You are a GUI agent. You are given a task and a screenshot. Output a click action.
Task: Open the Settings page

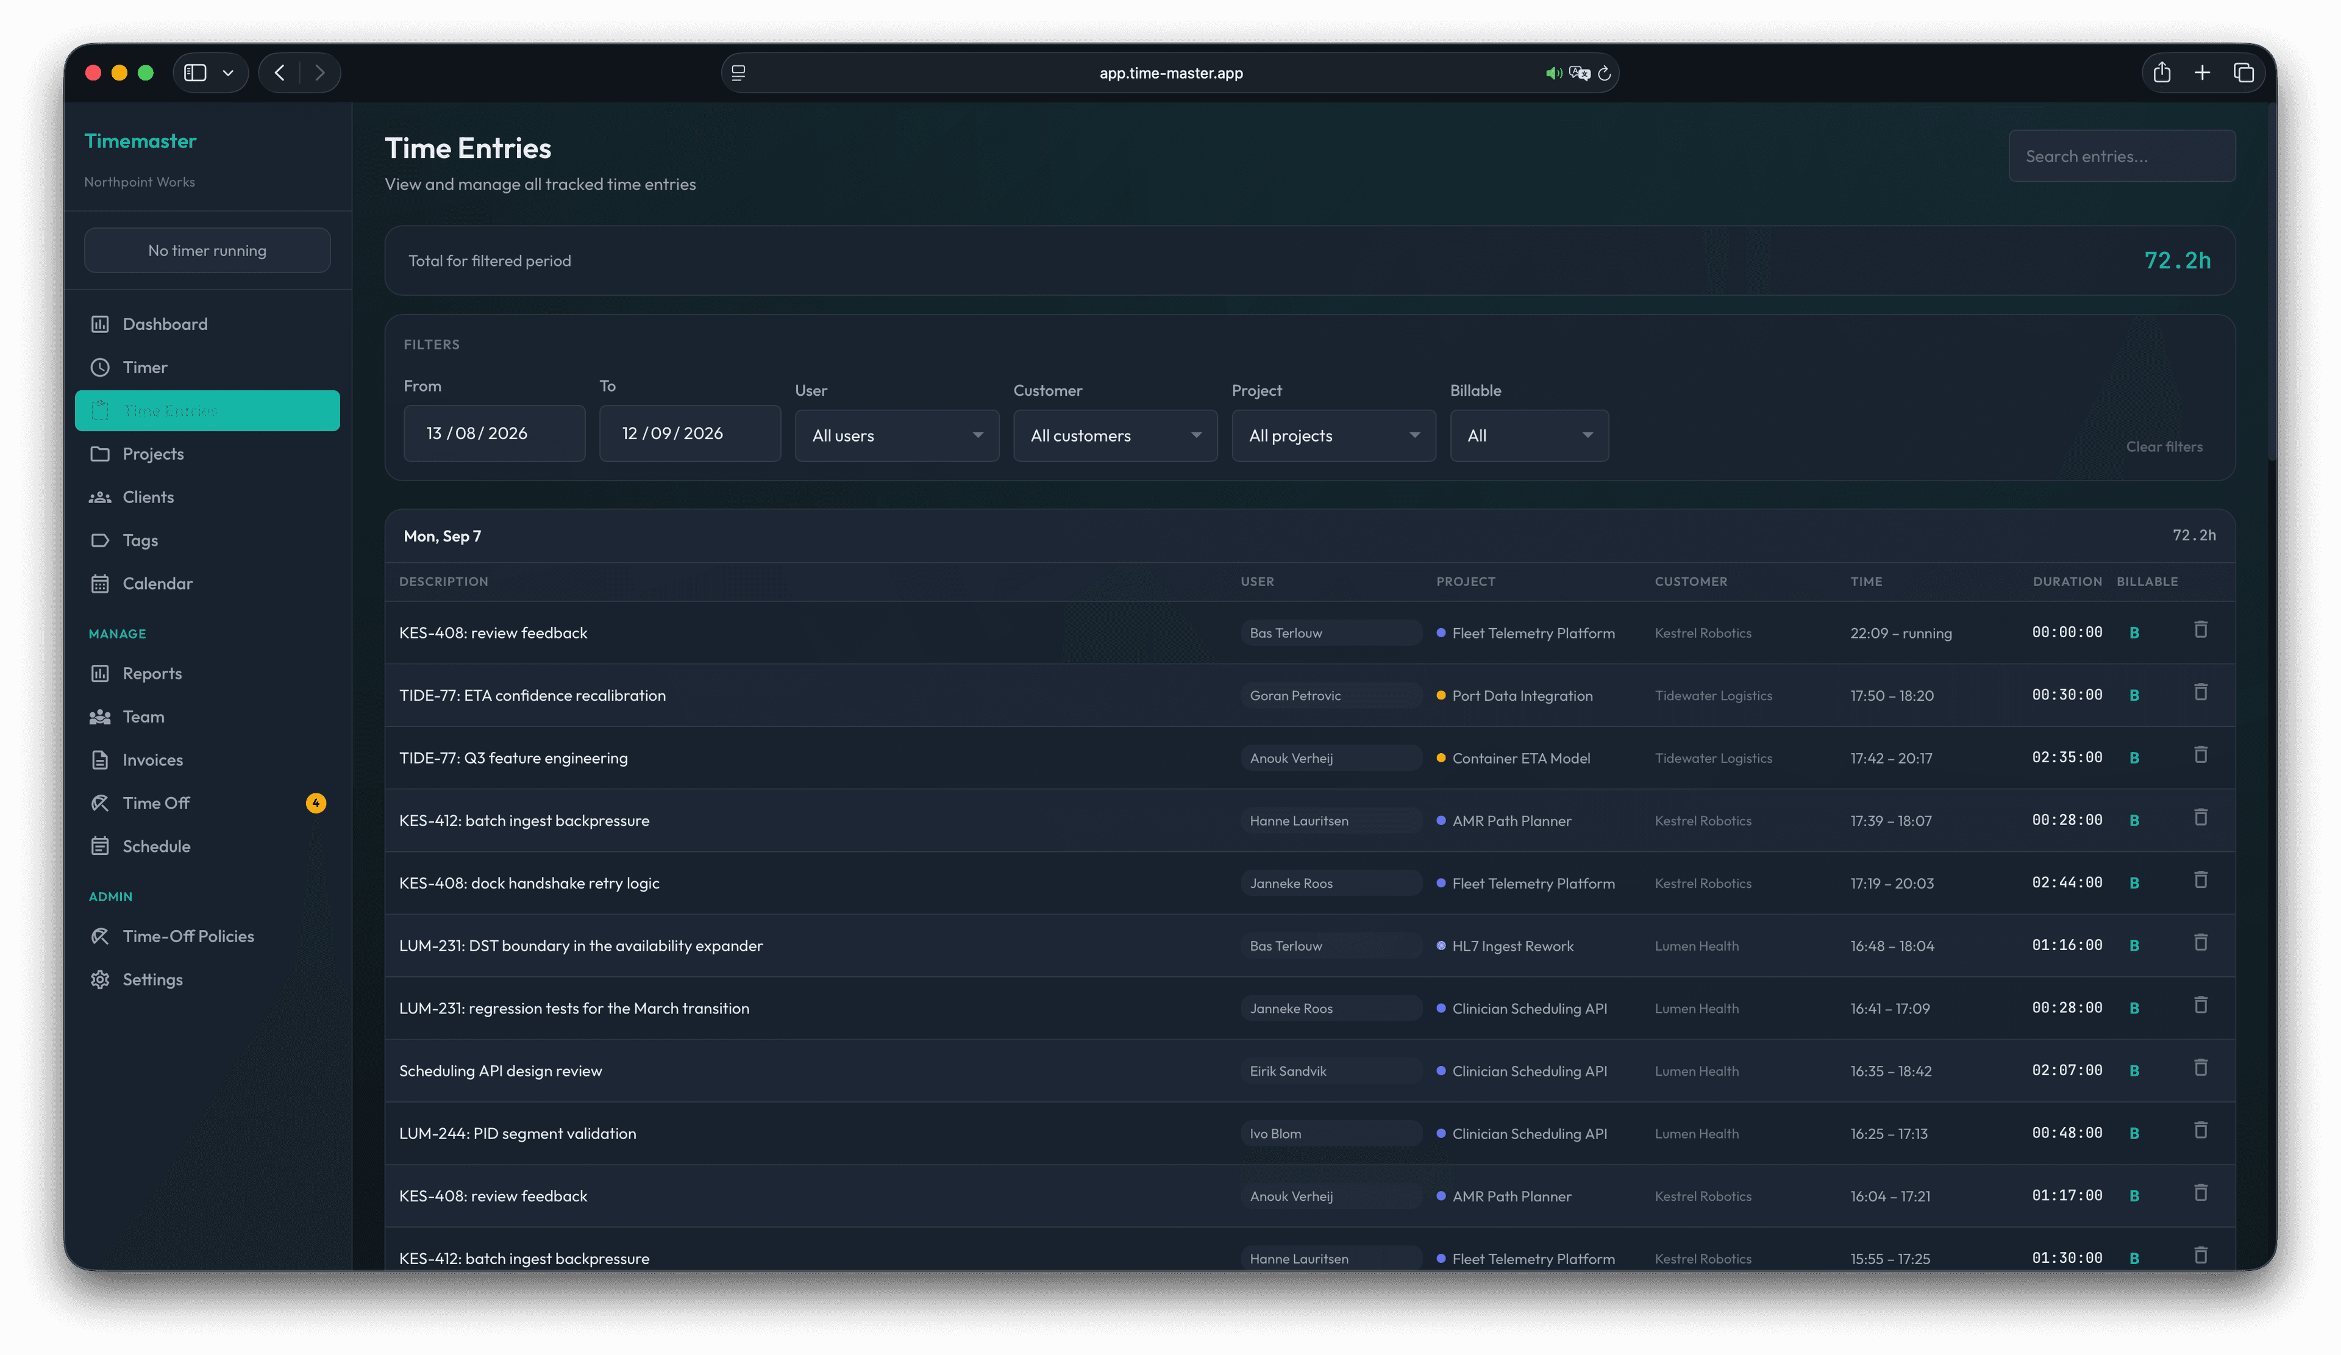pos(207,979)
